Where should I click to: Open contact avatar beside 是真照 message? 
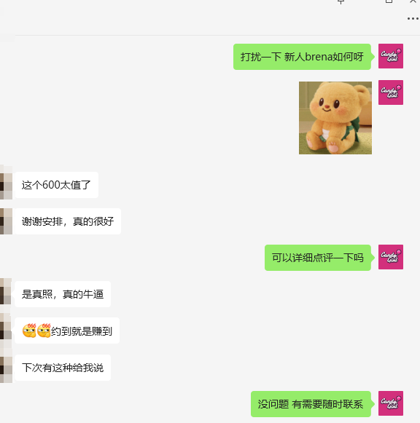coord(6,291)
